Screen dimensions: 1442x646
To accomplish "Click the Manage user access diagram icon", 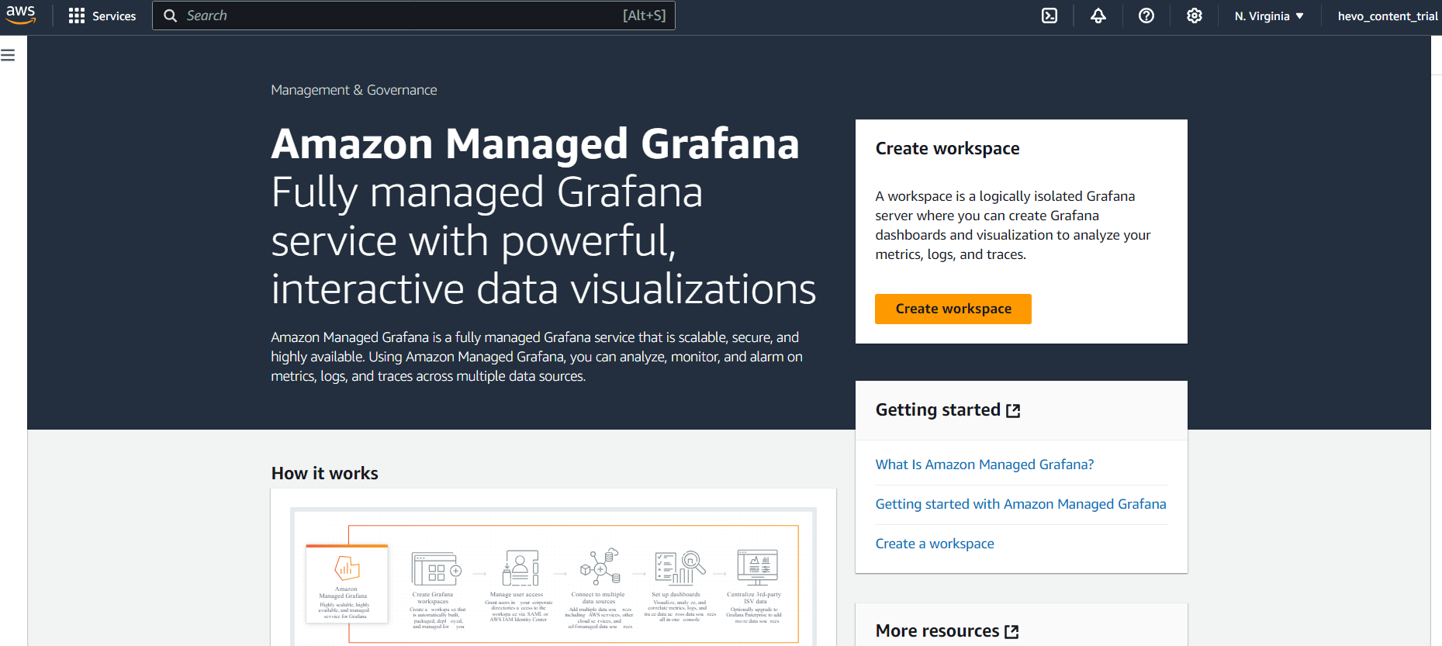I will [520, 568].
